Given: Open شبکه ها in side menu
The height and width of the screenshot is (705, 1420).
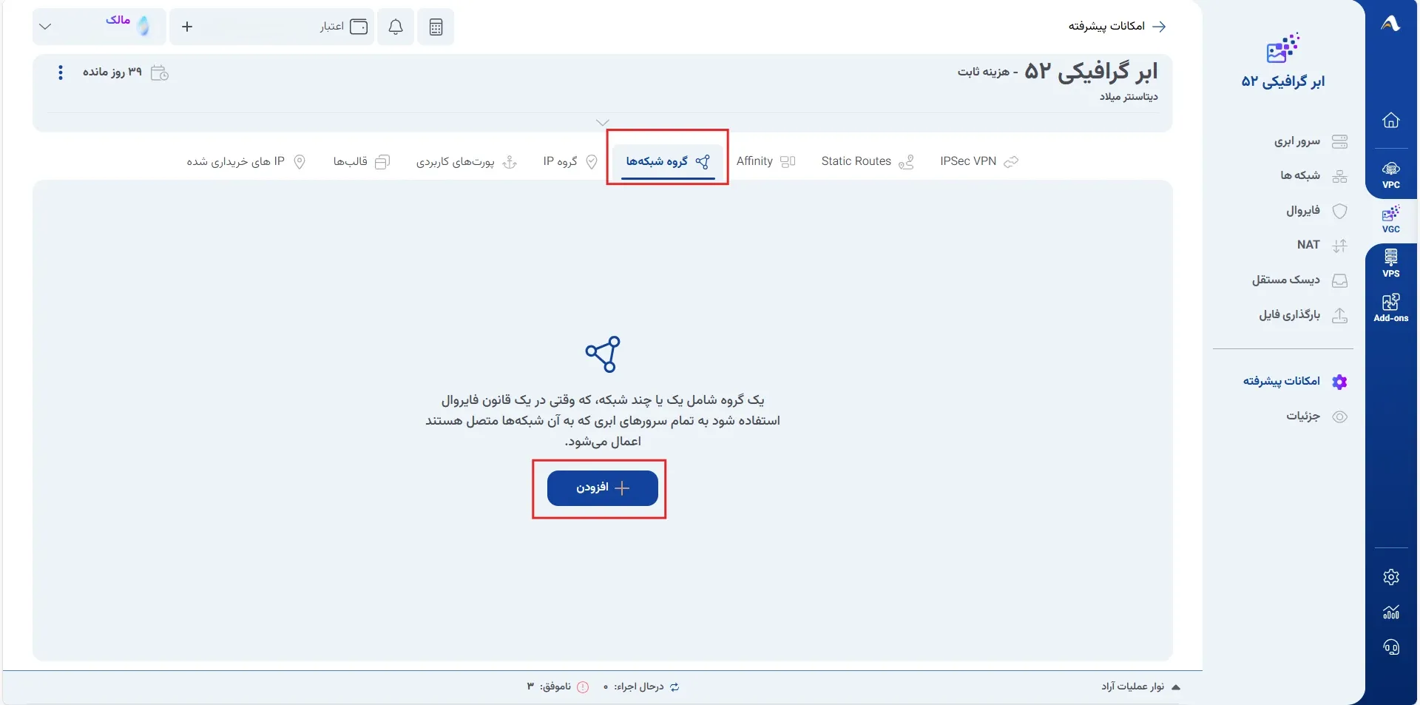Looking at the screenshot, I should [x=1313, y=175].
